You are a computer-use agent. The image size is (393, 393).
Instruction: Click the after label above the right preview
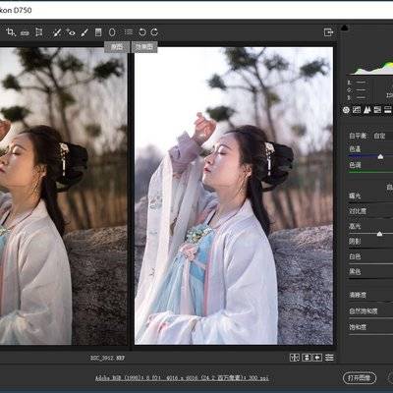click(144, 47)
